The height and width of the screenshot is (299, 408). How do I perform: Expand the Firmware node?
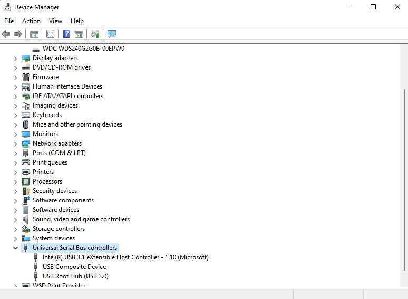pyautogui.click(x=15, y=78)
